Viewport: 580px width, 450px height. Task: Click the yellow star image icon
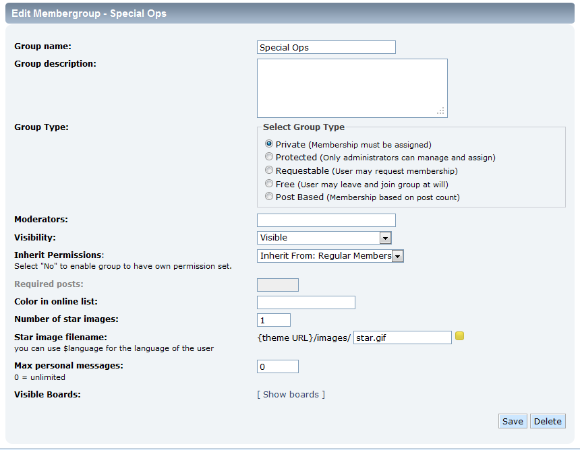point(460,336)
